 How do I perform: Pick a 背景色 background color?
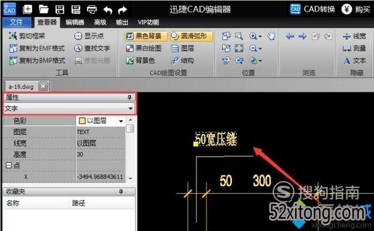click(140, 61)
